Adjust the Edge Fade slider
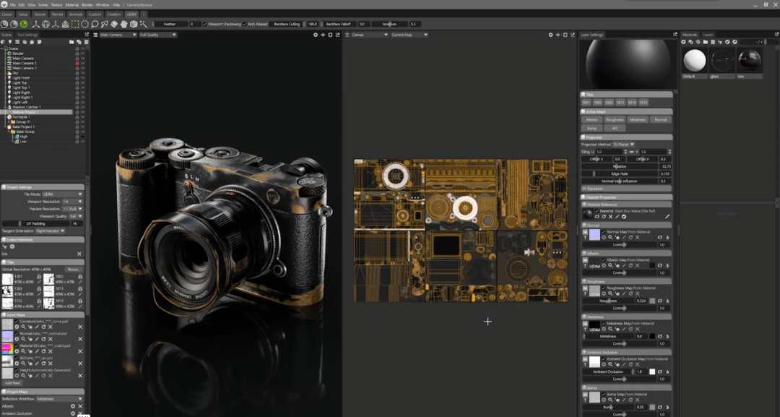The width and height of the screenshot is (780, 417). [620, 173]
